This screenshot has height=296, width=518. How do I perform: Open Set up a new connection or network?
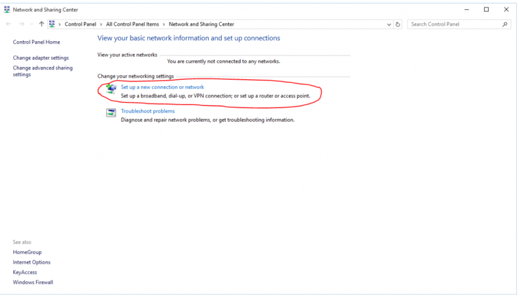(x=162, y=87)
